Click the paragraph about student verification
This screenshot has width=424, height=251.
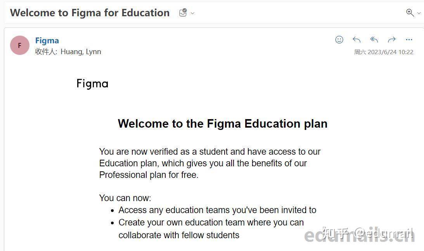point(209,163)
